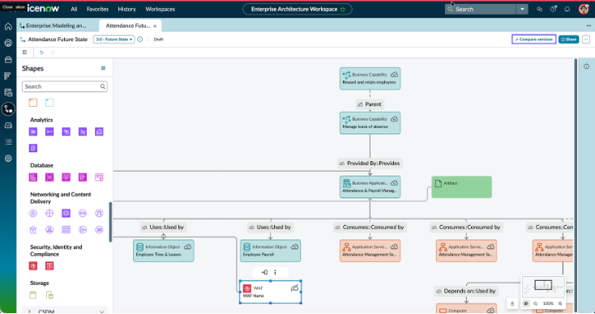Click the Depends on::Used by label
This screenshot has width=595, height=314.
click(x=466, y=291)
